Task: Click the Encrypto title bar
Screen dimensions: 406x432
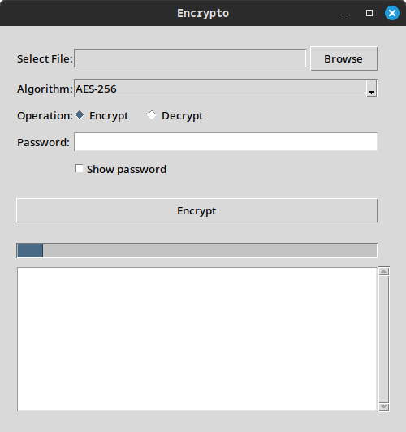Action: [x=203, y=13]
